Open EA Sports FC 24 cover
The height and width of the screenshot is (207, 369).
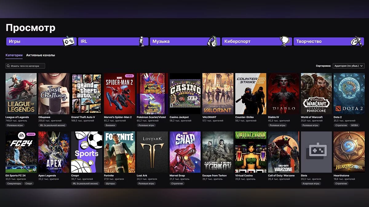21,152
